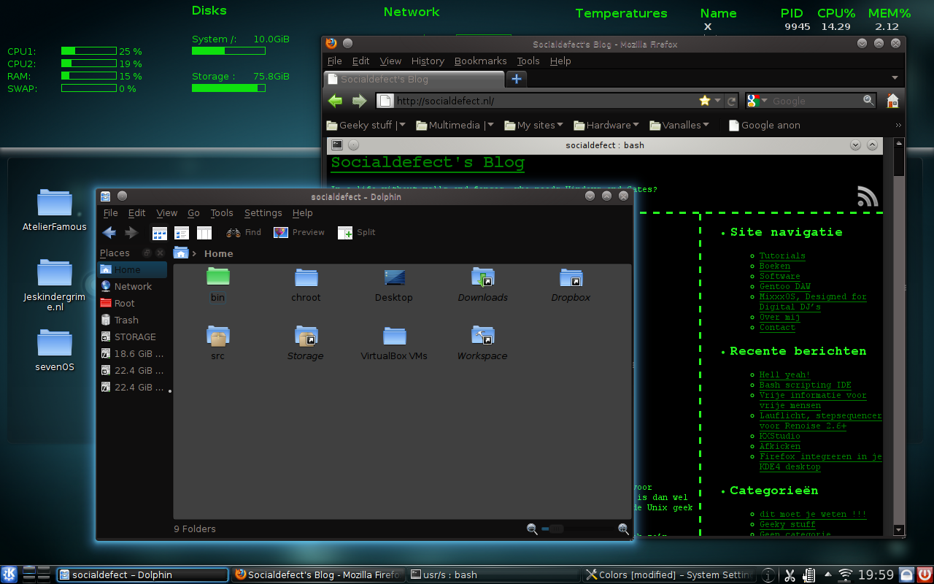Open the Contact link
Screen dimensions: 934x584
coord(777,327)
